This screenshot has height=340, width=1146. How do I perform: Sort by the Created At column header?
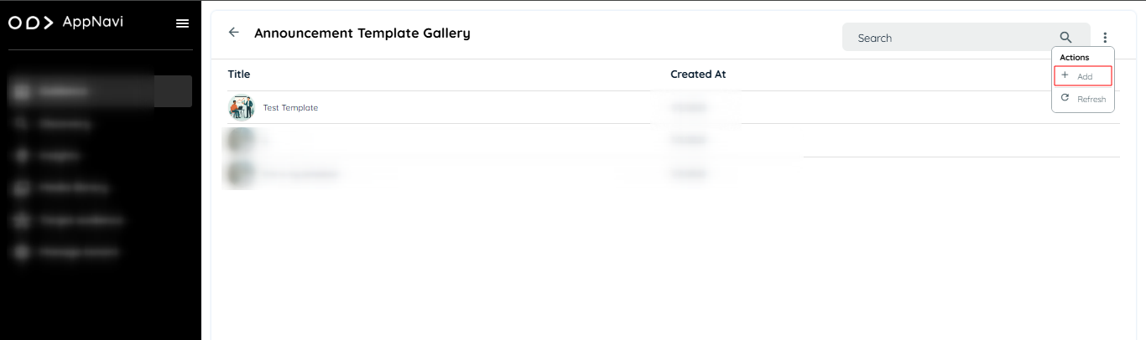[698, 75]
